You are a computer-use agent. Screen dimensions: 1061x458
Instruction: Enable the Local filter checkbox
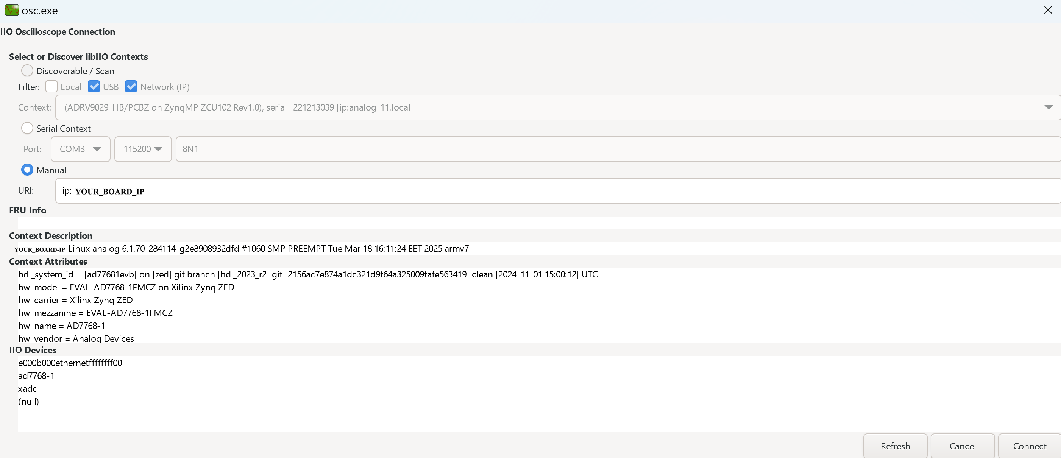[51, 87]
